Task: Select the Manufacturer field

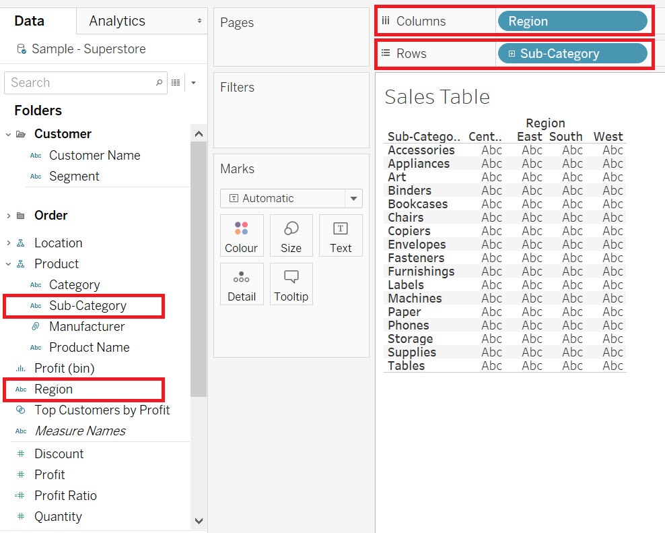Action: point(87,326)
